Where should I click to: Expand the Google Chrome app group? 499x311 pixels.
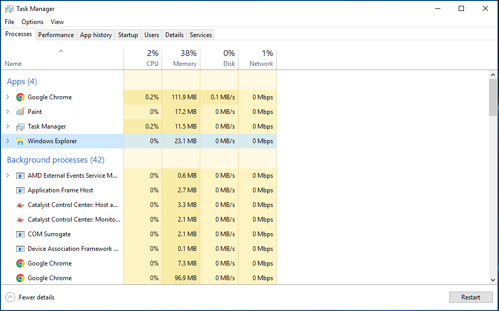pyautogui.click(x=8, y=97)
